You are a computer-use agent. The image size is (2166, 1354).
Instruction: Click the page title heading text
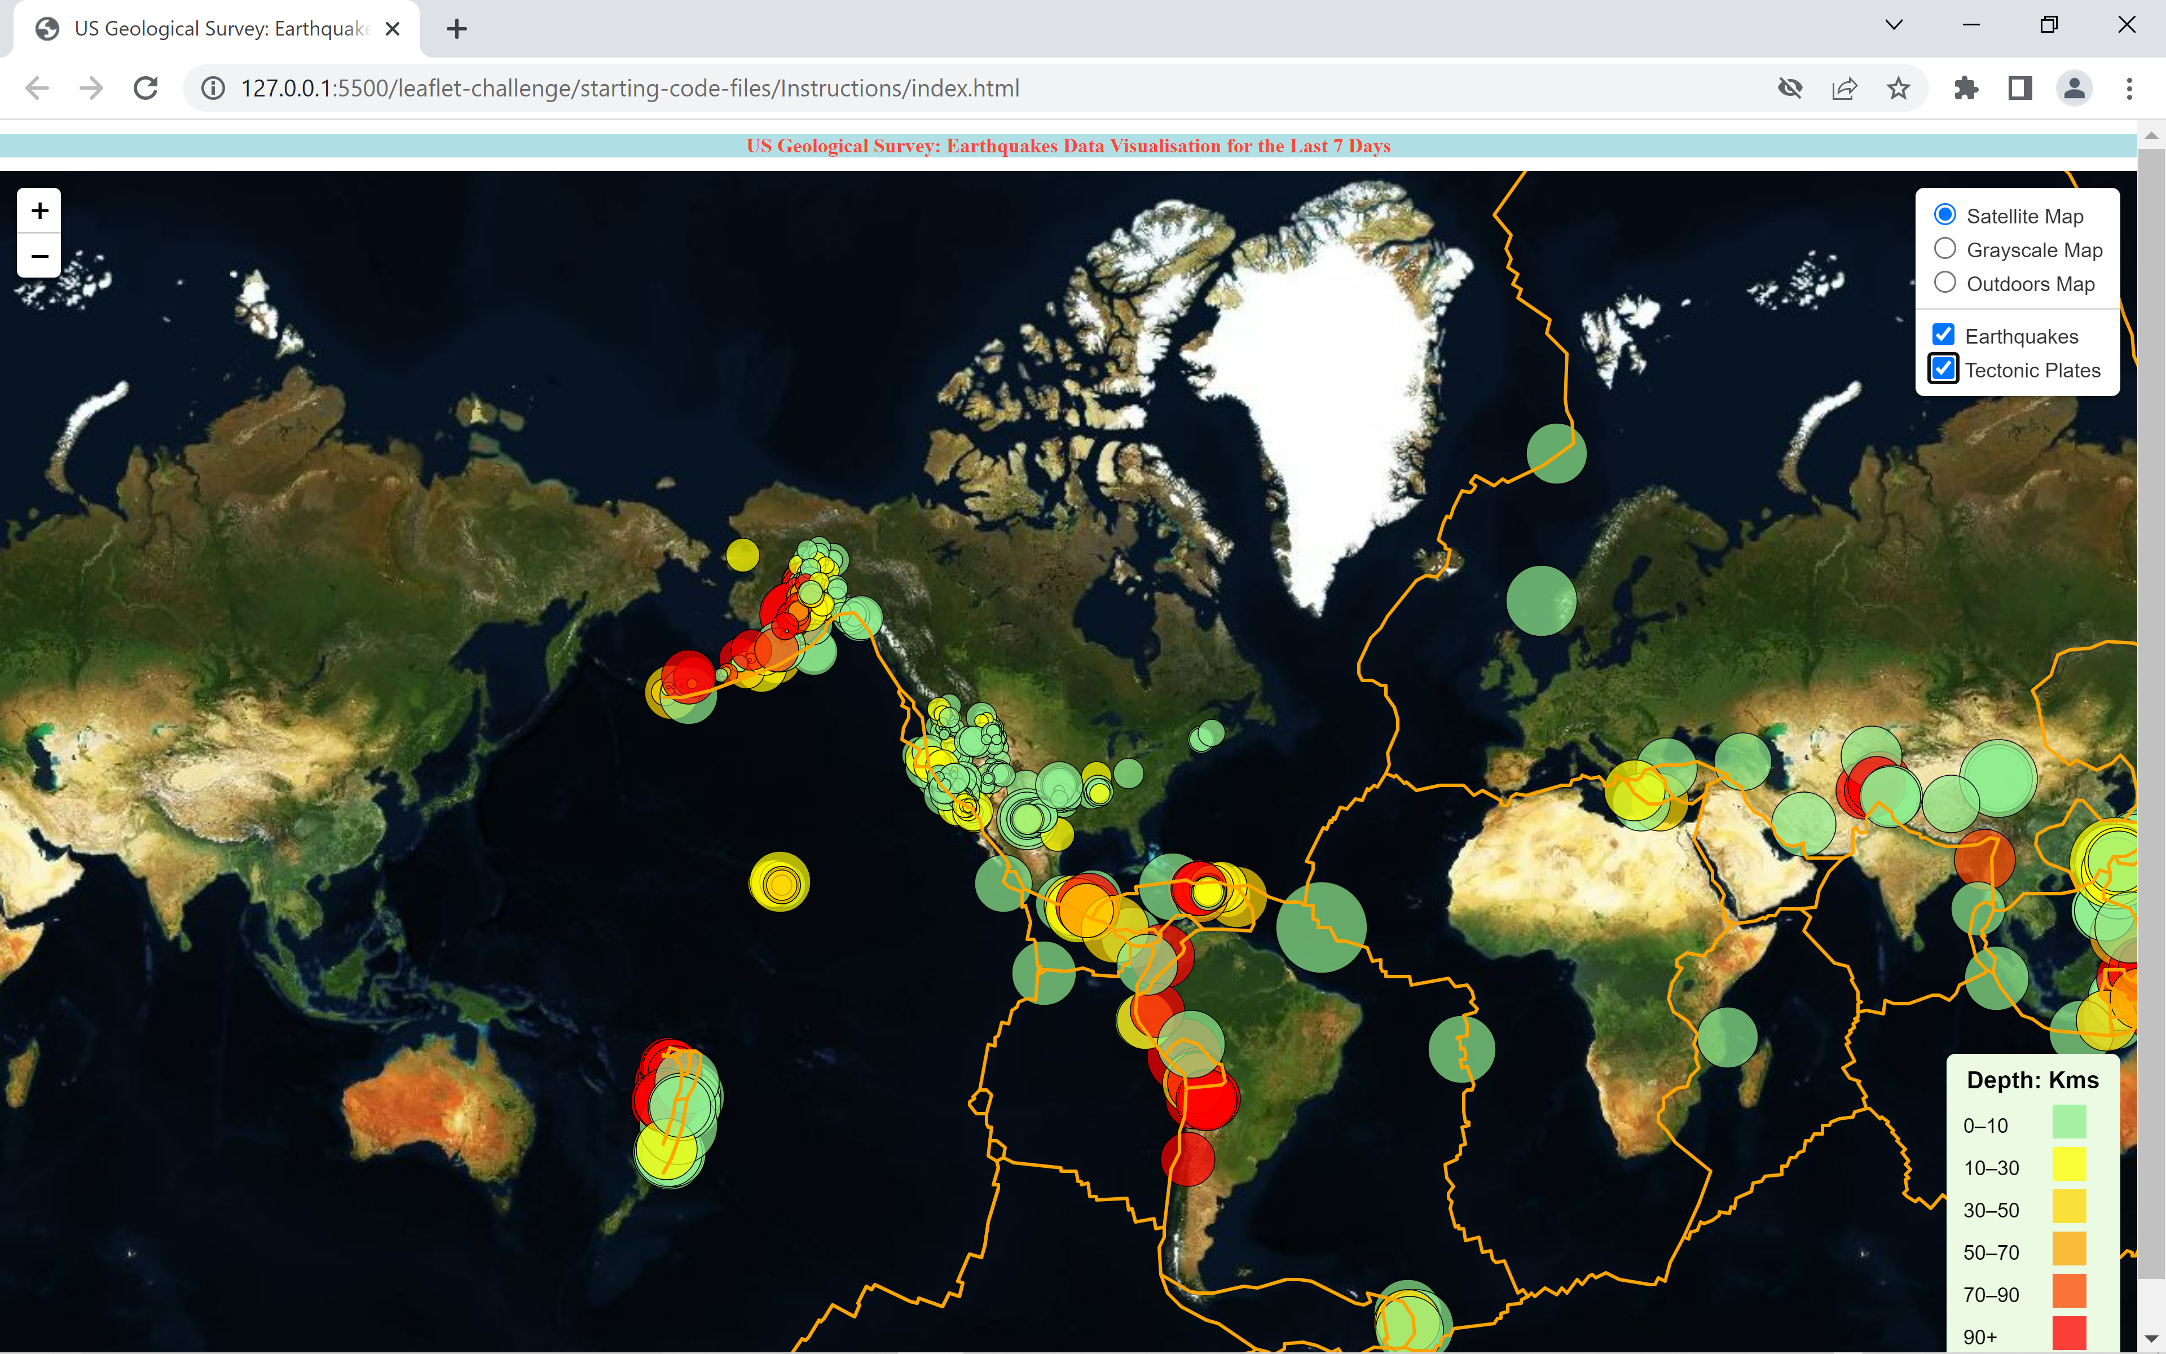[x=1069, y=146]
